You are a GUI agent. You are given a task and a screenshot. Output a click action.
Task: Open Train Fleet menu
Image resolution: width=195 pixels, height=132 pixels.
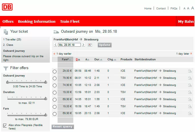pos(70,21)
